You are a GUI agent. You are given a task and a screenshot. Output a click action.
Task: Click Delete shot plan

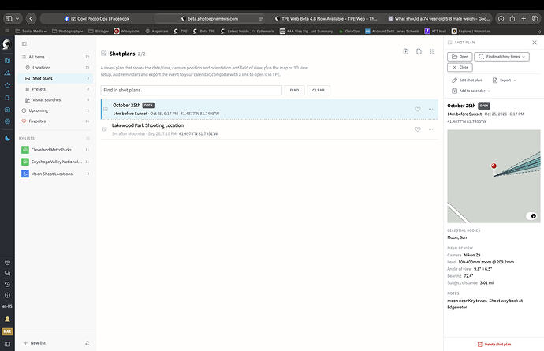494,345
